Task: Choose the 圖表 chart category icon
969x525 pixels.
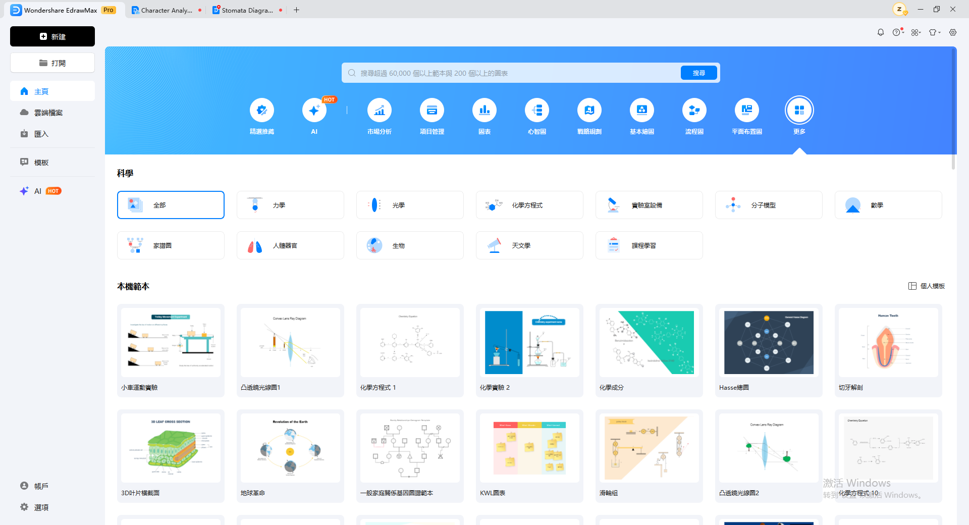Action: pyautogui.click(x=484, y=110)
